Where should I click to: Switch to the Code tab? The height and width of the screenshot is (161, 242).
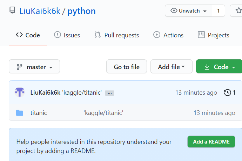coord(28,35)
